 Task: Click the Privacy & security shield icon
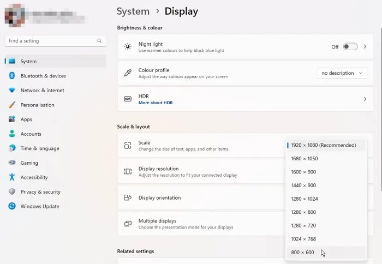point(12,191)
